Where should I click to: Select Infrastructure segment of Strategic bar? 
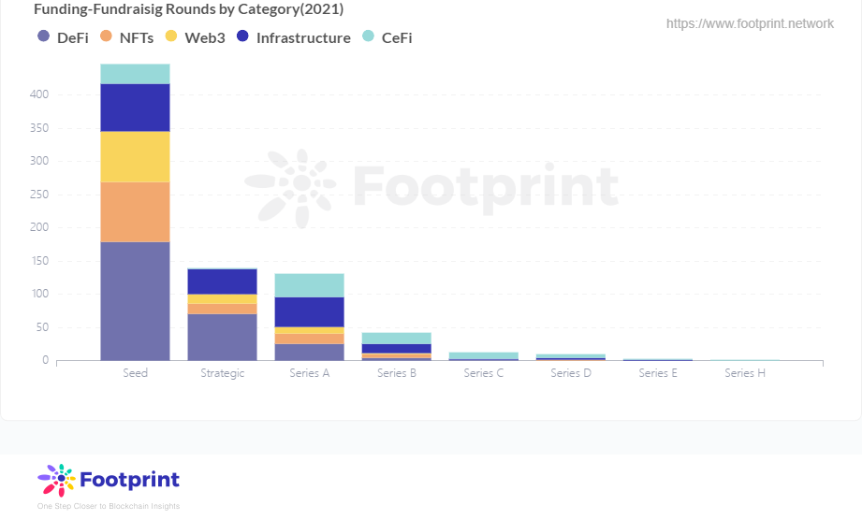coord(222,282)
